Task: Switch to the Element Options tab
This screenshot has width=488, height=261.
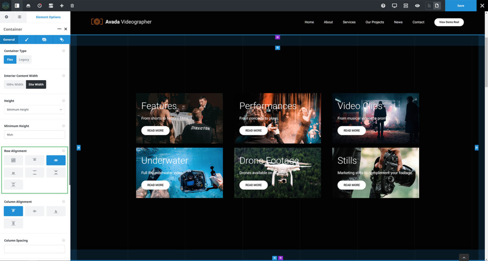Action: click(x=48, y=17)
